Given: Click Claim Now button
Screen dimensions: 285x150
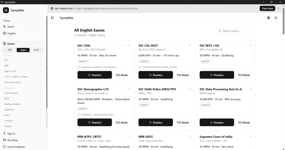Looking at the screenshot, I should 267,9.
